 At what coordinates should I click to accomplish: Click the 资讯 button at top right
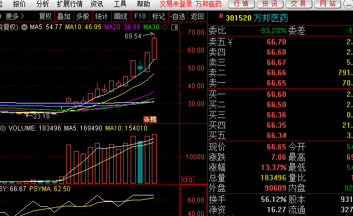click(x=270, y=4)
